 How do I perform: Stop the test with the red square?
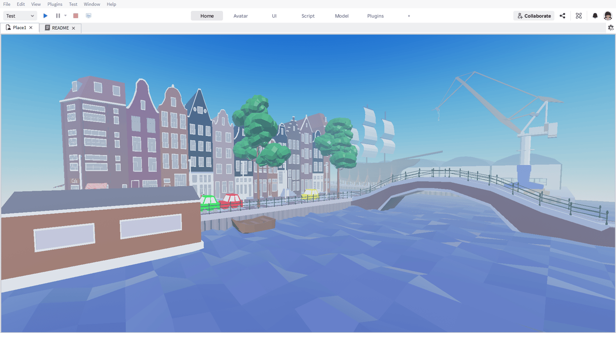coord(76,16)
